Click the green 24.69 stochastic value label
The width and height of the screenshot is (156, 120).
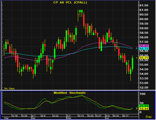click(x=144, y=106)
